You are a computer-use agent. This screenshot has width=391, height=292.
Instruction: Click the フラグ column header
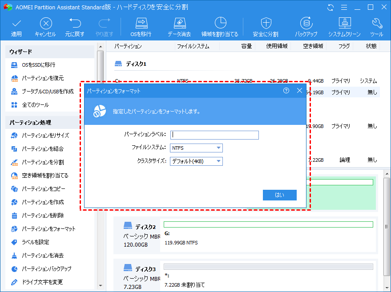tap(344, 46)
